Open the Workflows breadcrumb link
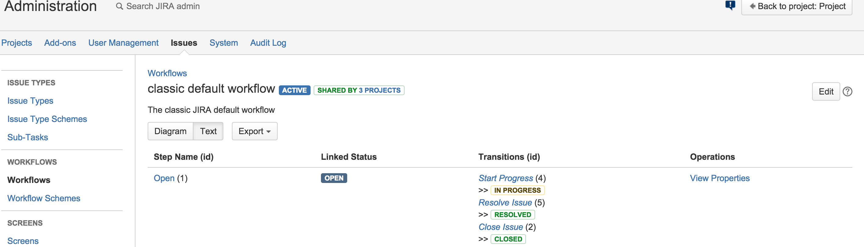864x247 pixels. pyautogui.click(x=167, y=73)
